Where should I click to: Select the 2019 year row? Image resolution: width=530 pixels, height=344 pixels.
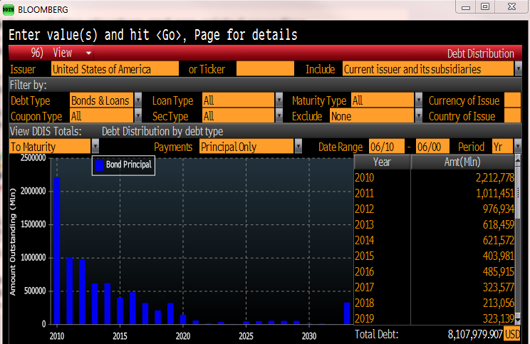tap(434, 318)
